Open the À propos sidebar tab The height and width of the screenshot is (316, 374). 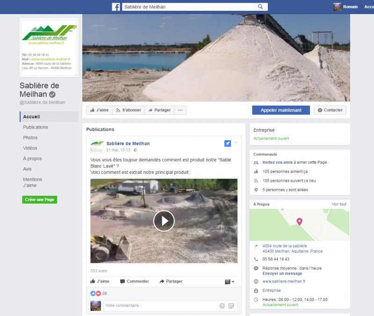pos(32,158)
